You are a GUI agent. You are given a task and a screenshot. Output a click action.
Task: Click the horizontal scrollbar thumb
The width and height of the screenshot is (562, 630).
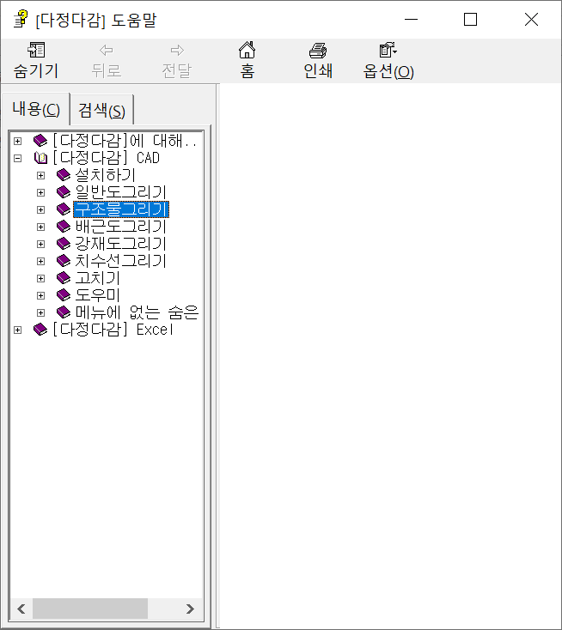coord(90,609)
